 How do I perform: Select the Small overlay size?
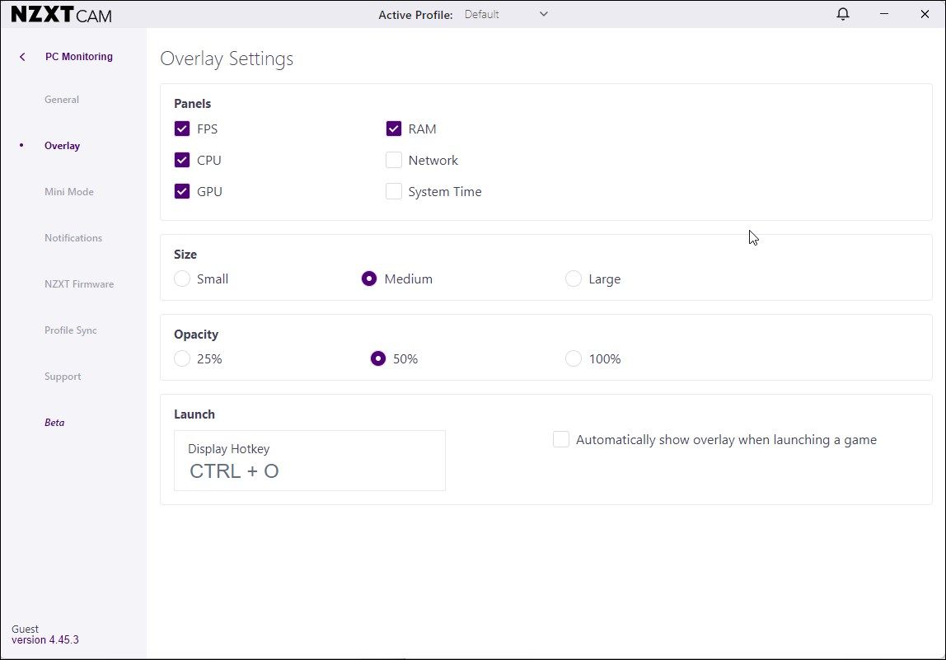click(182, 279)
